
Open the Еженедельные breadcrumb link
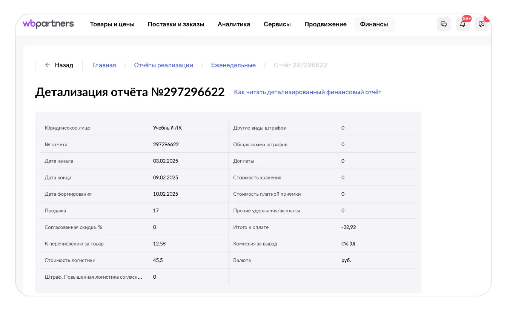pos(233,65)
